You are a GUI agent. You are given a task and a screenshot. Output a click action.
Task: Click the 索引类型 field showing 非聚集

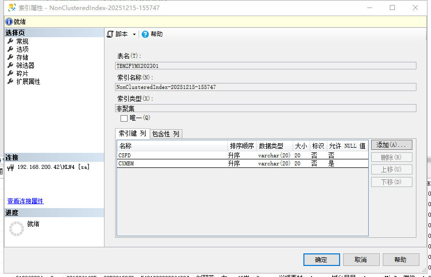point(266,108)
